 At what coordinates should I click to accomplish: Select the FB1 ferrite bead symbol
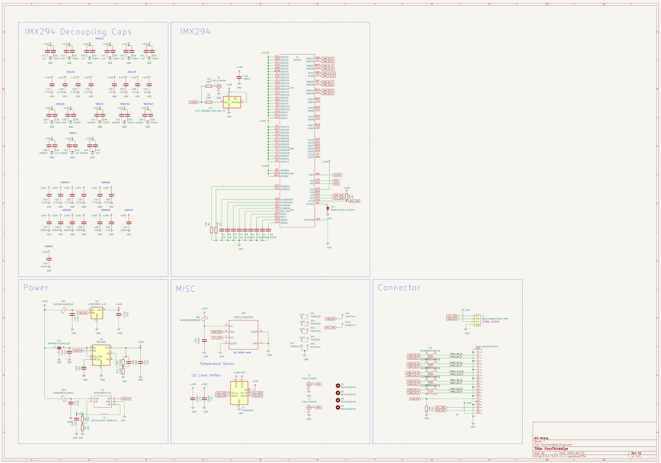click(63, 310)
